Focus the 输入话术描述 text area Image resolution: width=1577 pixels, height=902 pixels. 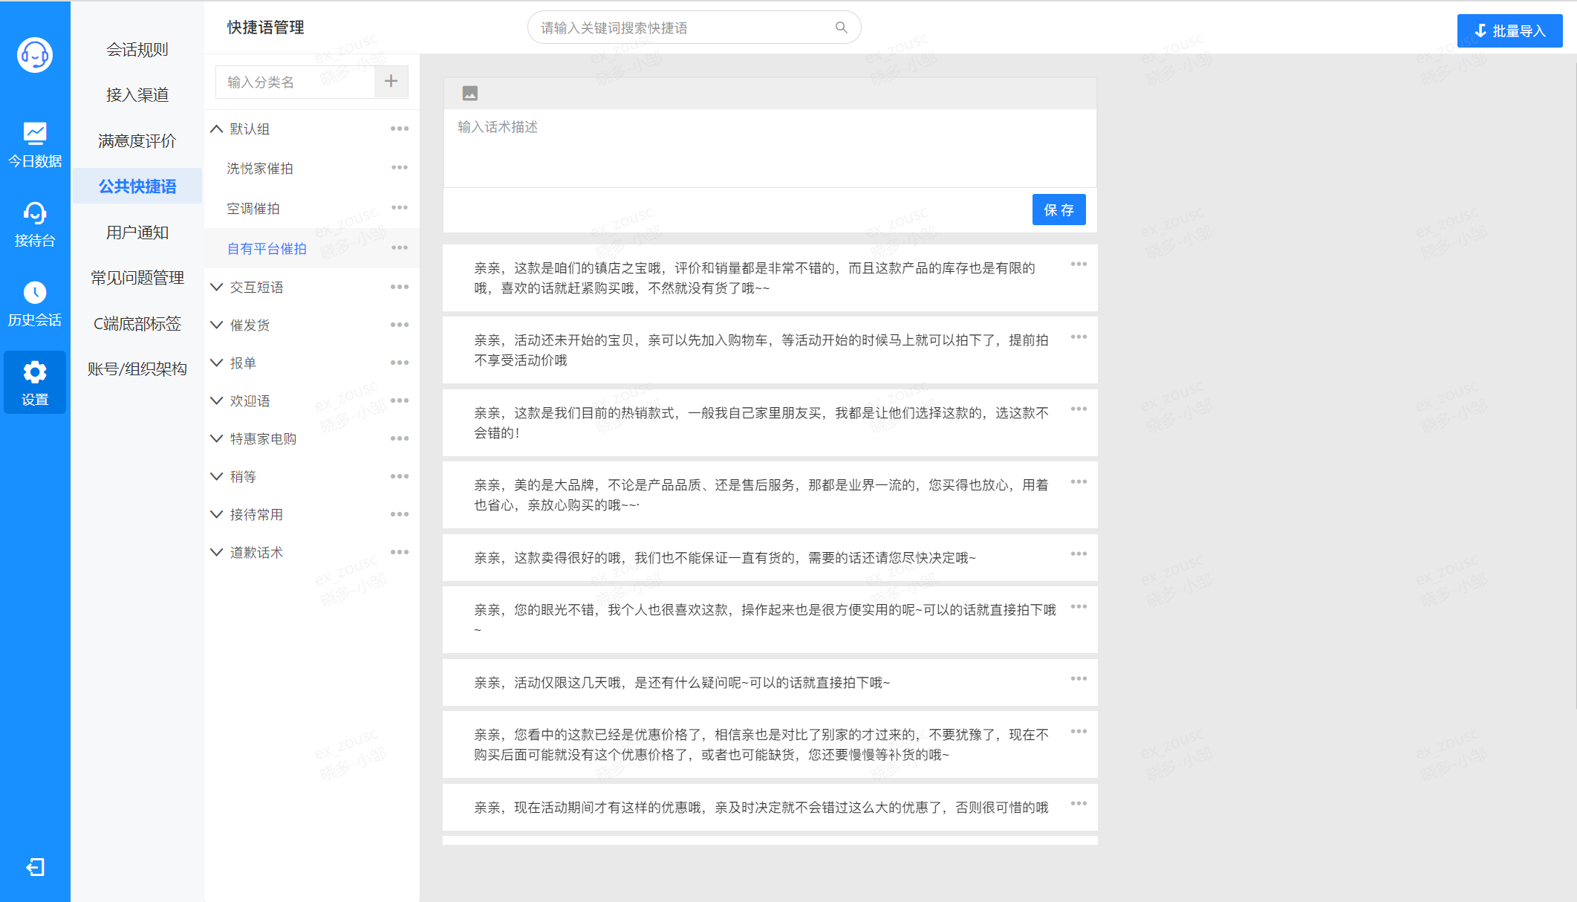pos(770,148)
